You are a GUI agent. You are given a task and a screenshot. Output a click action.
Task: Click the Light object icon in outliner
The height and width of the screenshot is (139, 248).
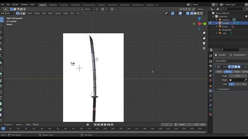(220, 33)
